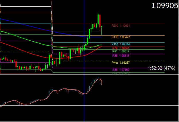Viewport: 179px width, 122px height.
Task: Click the white up arrow marker near candles
Action: click(x=47, y=66)
